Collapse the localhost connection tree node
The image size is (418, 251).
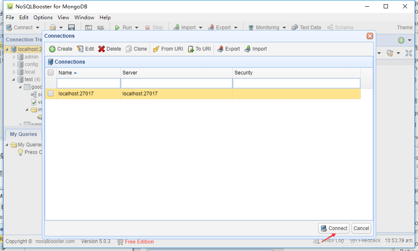point(7,49)
